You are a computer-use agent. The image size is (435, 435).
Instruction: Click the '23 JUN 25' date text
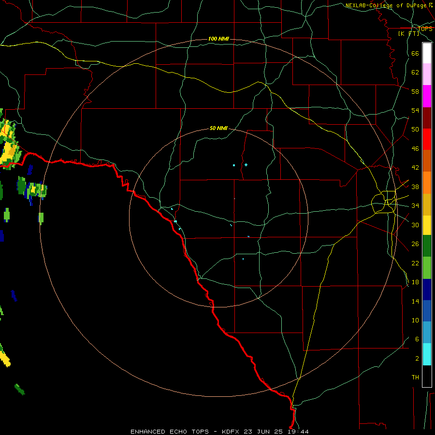coord(263,432)
